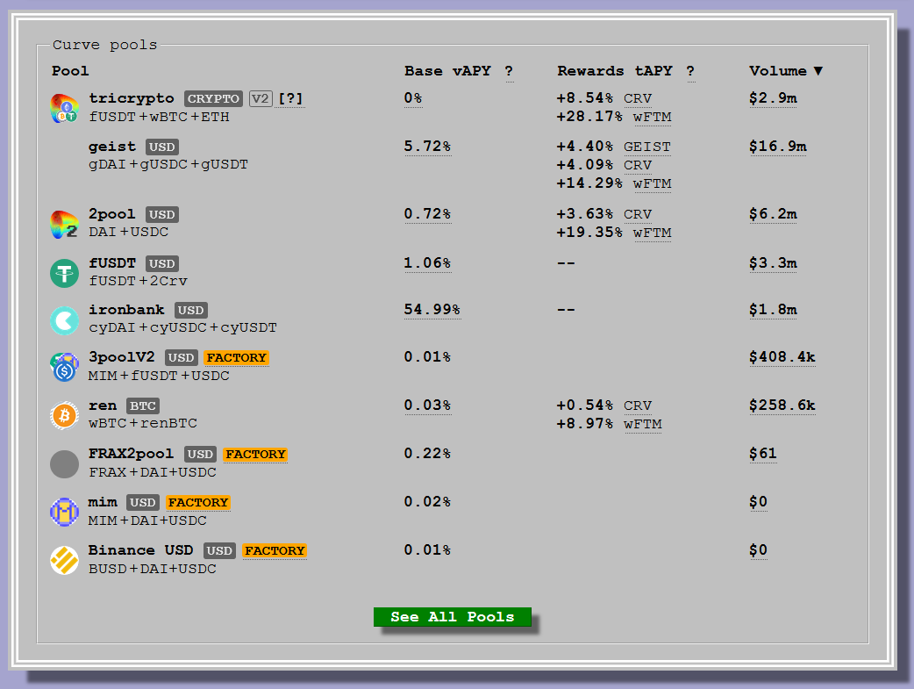This screenshot has height=689, width=914.
Task: Open the fUSDT pool name
Action: [112, 263]
